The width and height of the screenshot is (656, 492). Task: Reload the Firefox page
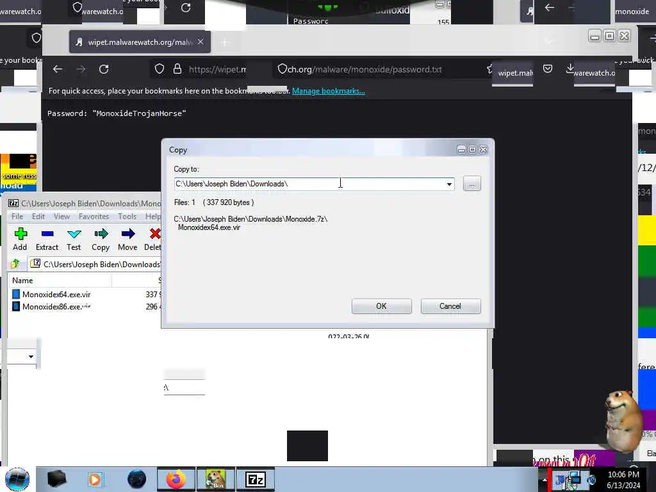[x=104, y=69]
